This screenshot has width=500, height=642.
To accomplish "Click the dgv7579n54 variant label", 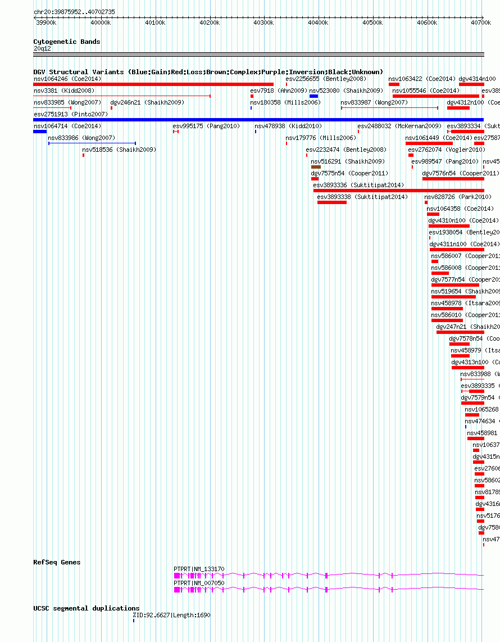I will pyautogui.click(x=480, y=398).
